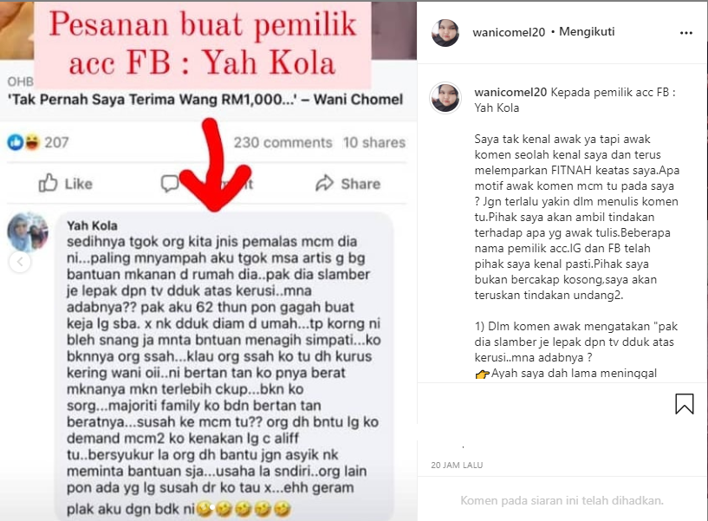Image resolution: width=708 pixels, height=521 pixels.
Task: Click the thumbs-up Like icon
Action: (48, 183)
